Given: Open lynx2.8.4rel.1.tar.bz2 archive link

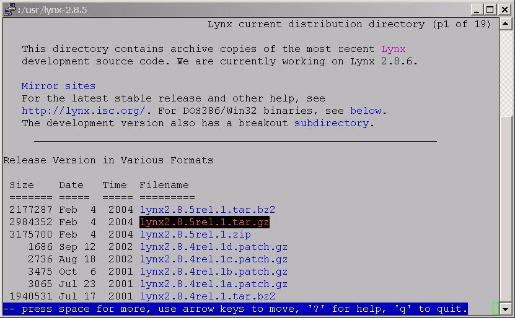Looking at the screenshot, I should click(207, 296).
